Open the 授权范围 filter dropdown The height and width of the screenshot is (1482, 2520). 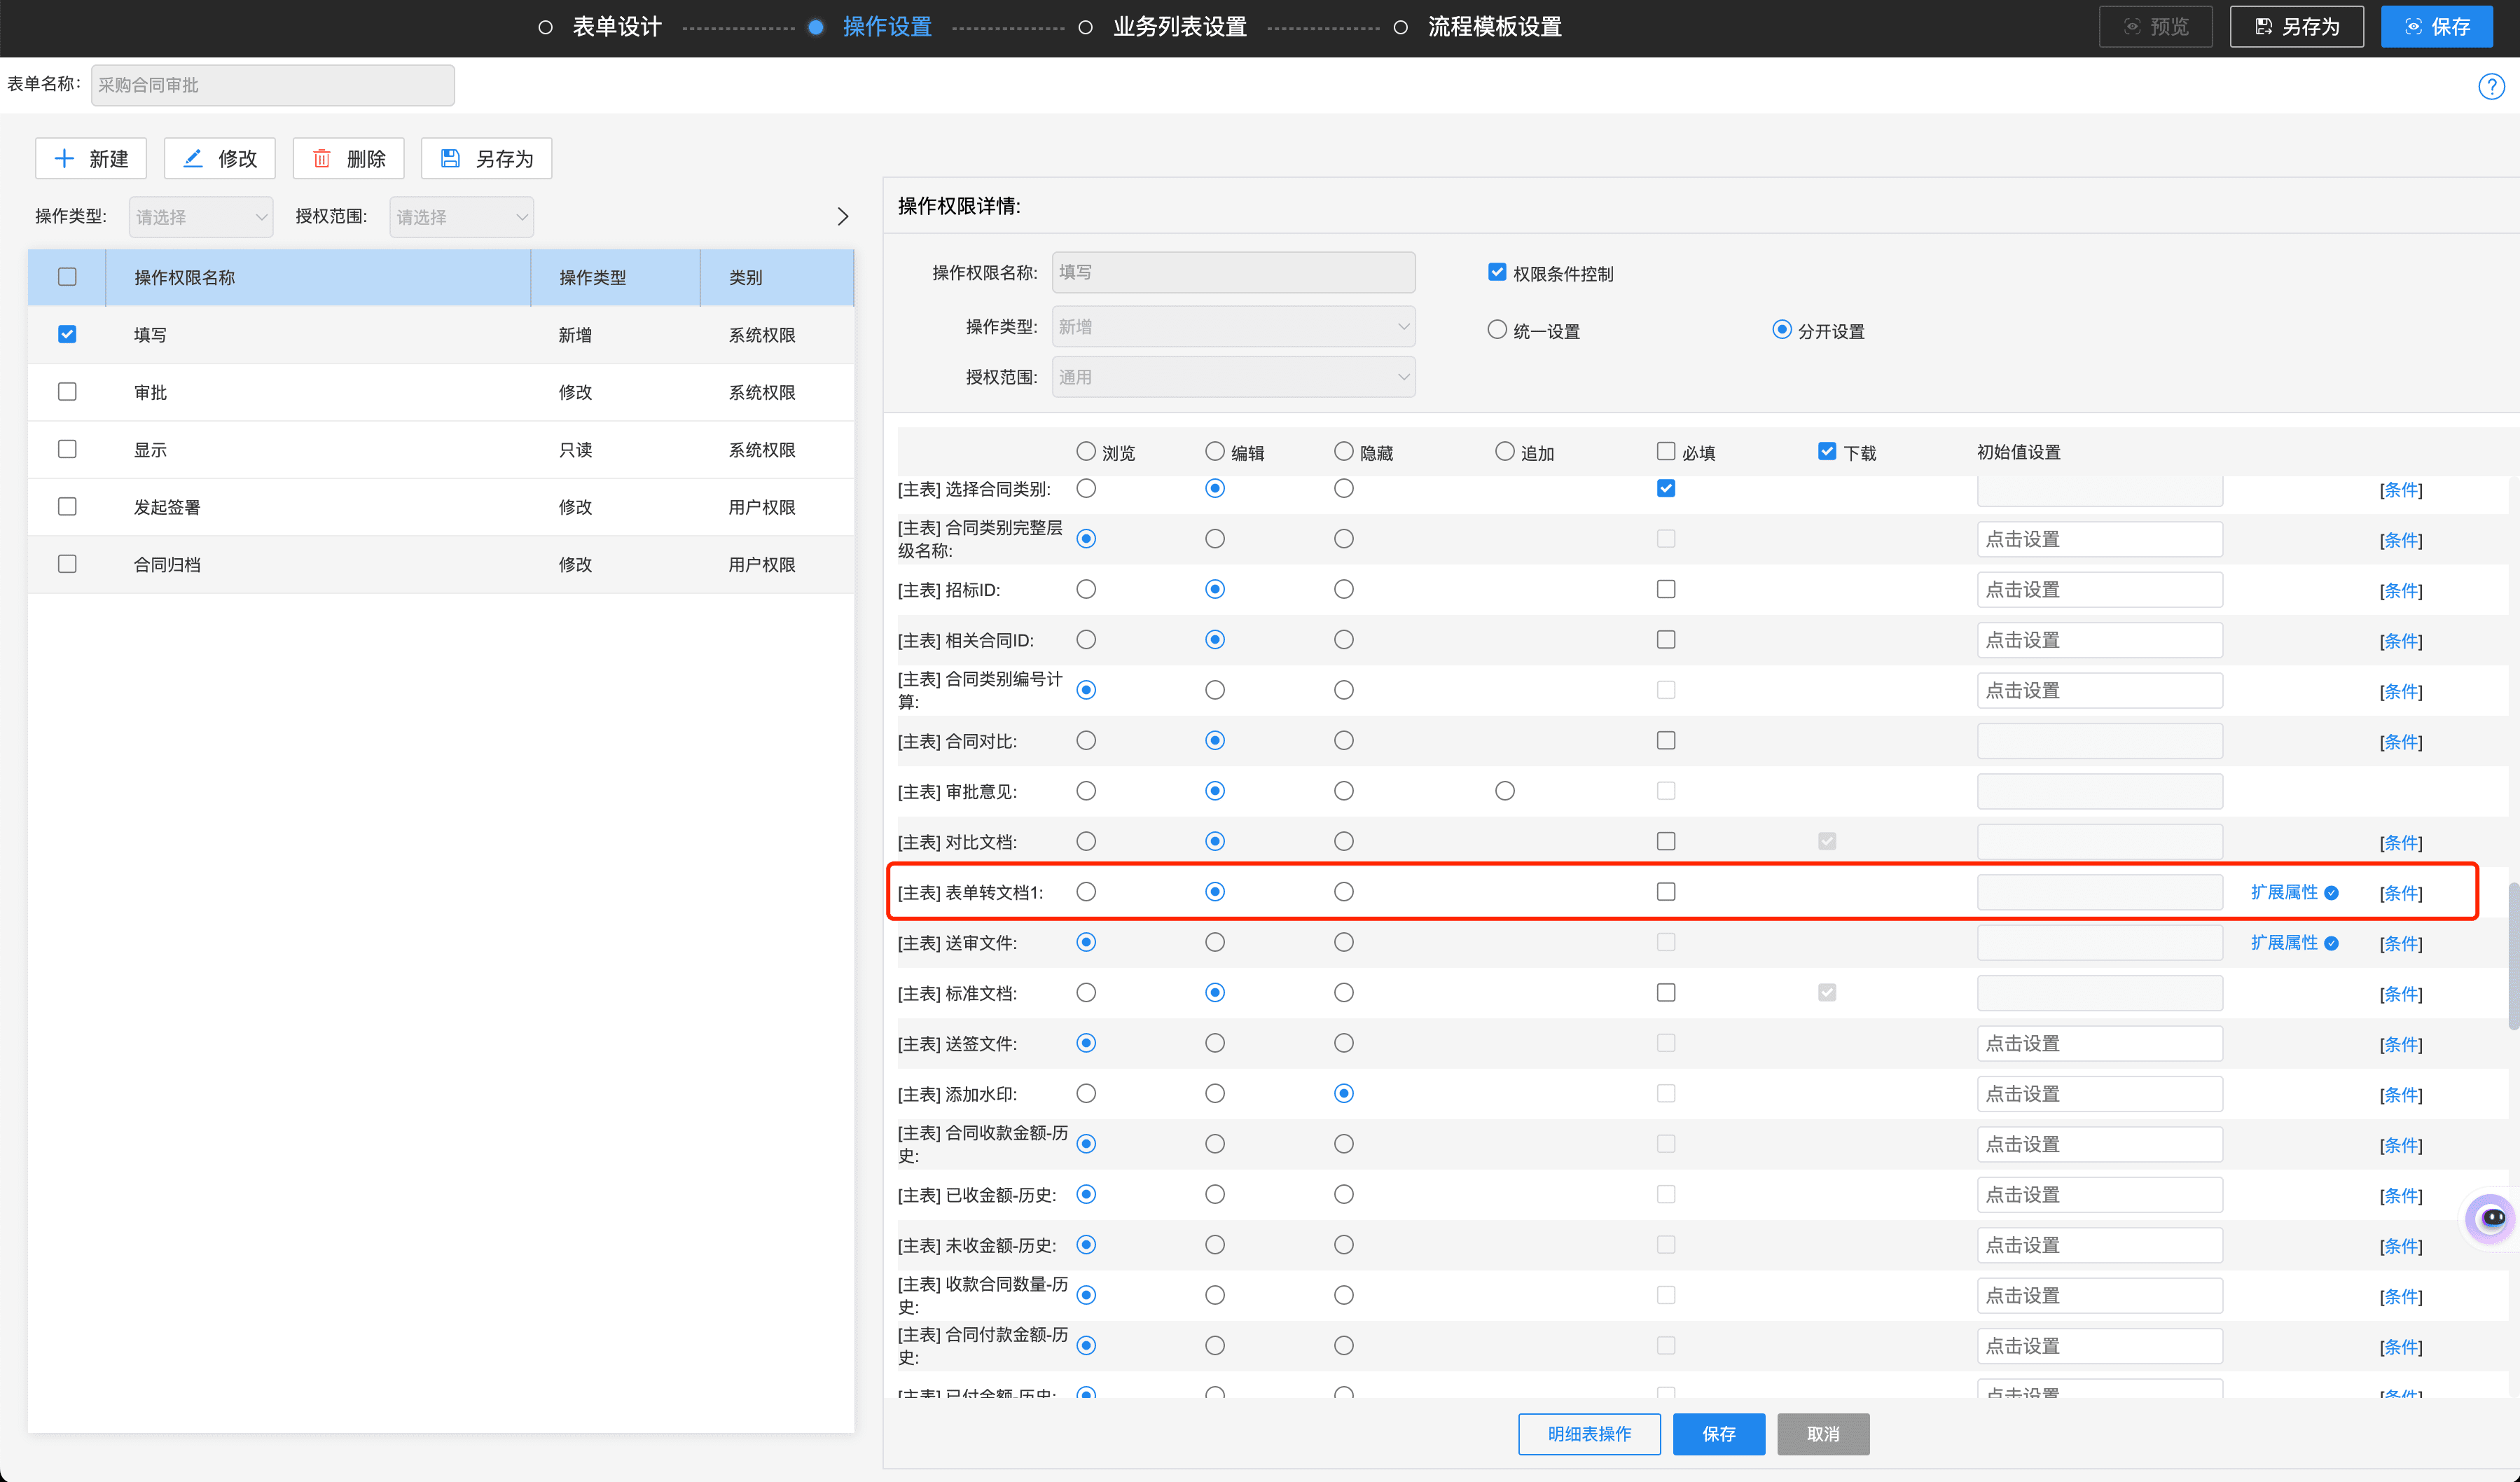click(461, 217)
